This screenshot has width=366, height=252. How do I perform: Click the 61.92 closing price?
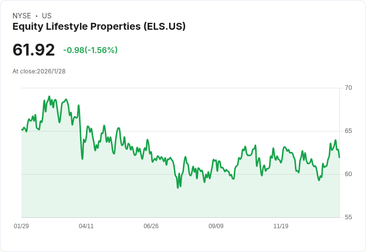click(x=34, y=50)
